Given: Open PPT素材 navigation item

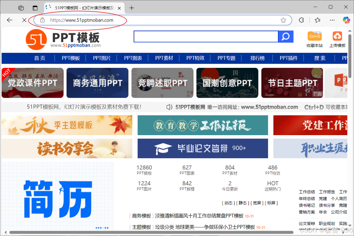Looking at the screenshot, I should coord(164,58).
